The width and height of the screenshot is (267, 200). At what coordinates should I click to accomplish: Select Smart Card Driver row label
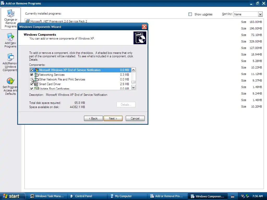(50, 84)
